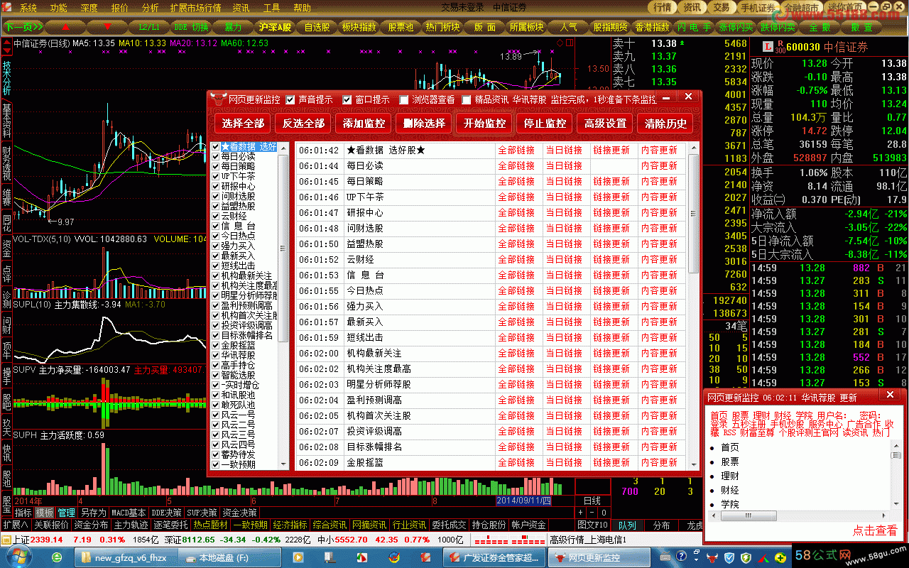Click 全部链接 in the 每日必读 row
Screen dimensions: 909x568
516,165
